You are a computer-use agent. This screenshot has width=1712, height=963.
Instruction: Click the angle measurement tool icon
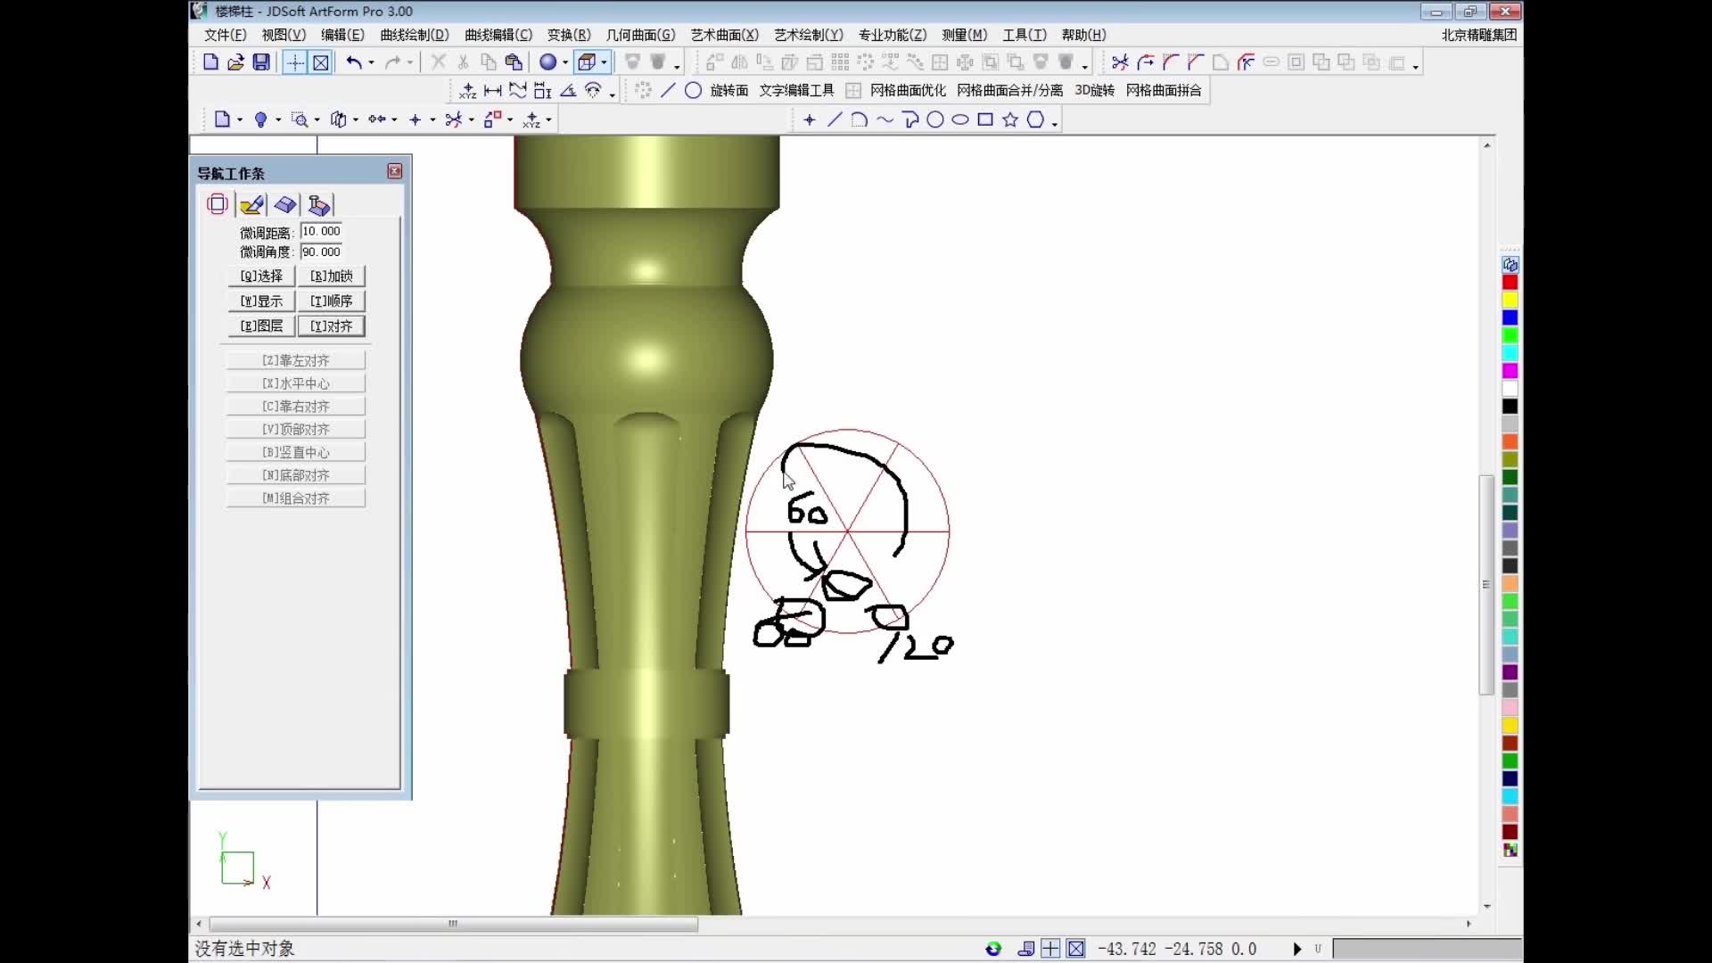568,91
